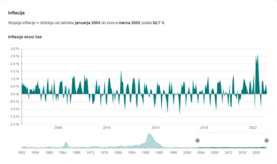Screen dimensions: 277x164
Task: Click the right range slider handle
Action: [x=267, y=140]
